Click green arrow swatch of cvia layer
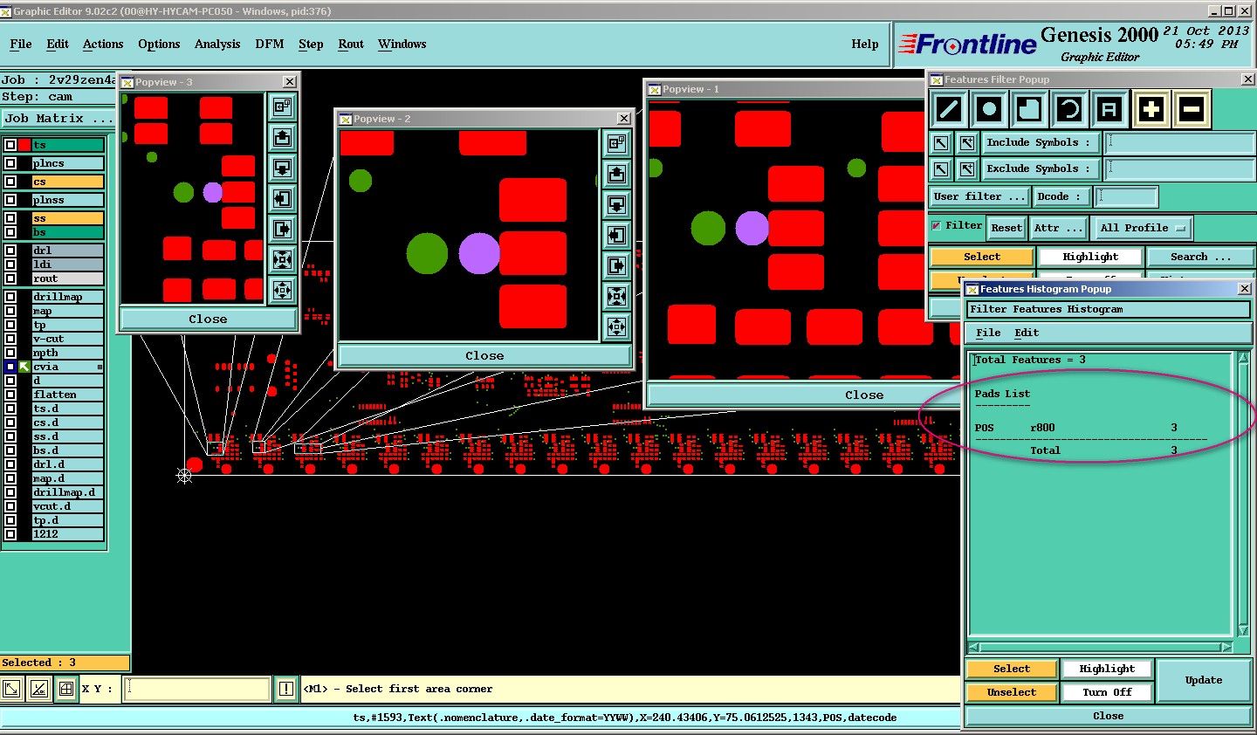The height and width of the screenshot is (735, 1257). point(24,367)
